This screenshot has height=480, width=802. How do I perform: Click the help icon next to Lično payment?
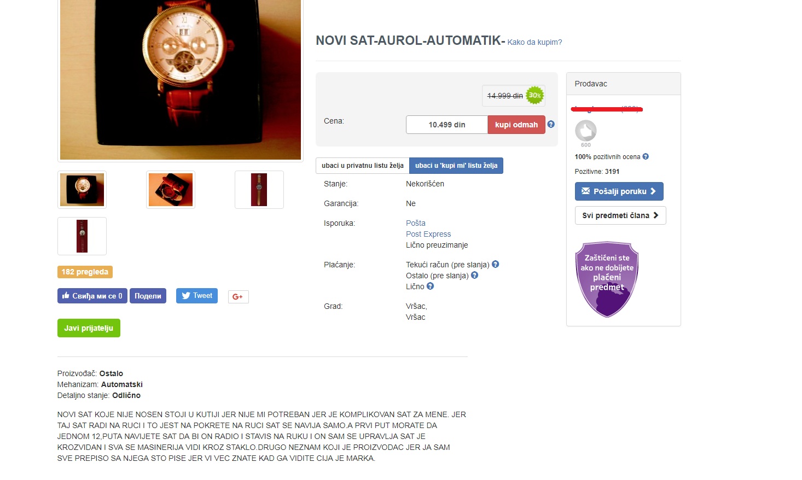pos(430,286)
